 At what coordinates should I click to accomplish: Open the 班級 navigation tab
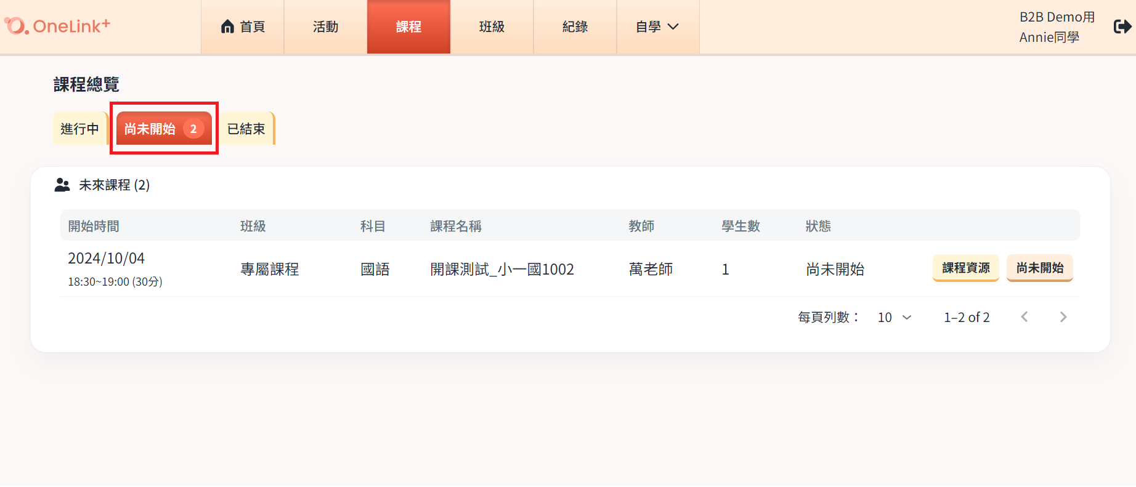coord(492,26)
